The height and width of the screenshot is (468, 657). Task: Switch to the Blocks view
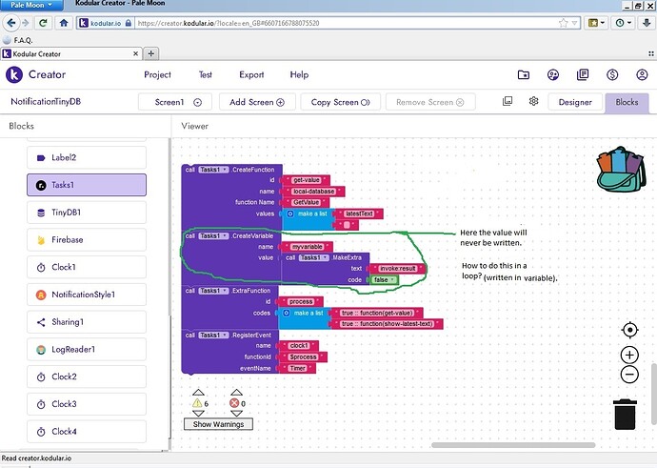(627, 102)
